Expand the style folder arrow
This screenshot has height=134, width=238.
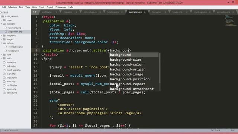click(1, 55)
